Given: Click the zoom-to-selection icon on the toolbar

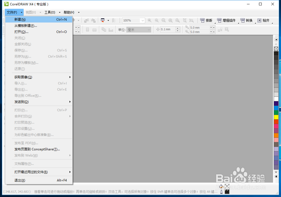Looking at the screenshot, I should point(164,20).
